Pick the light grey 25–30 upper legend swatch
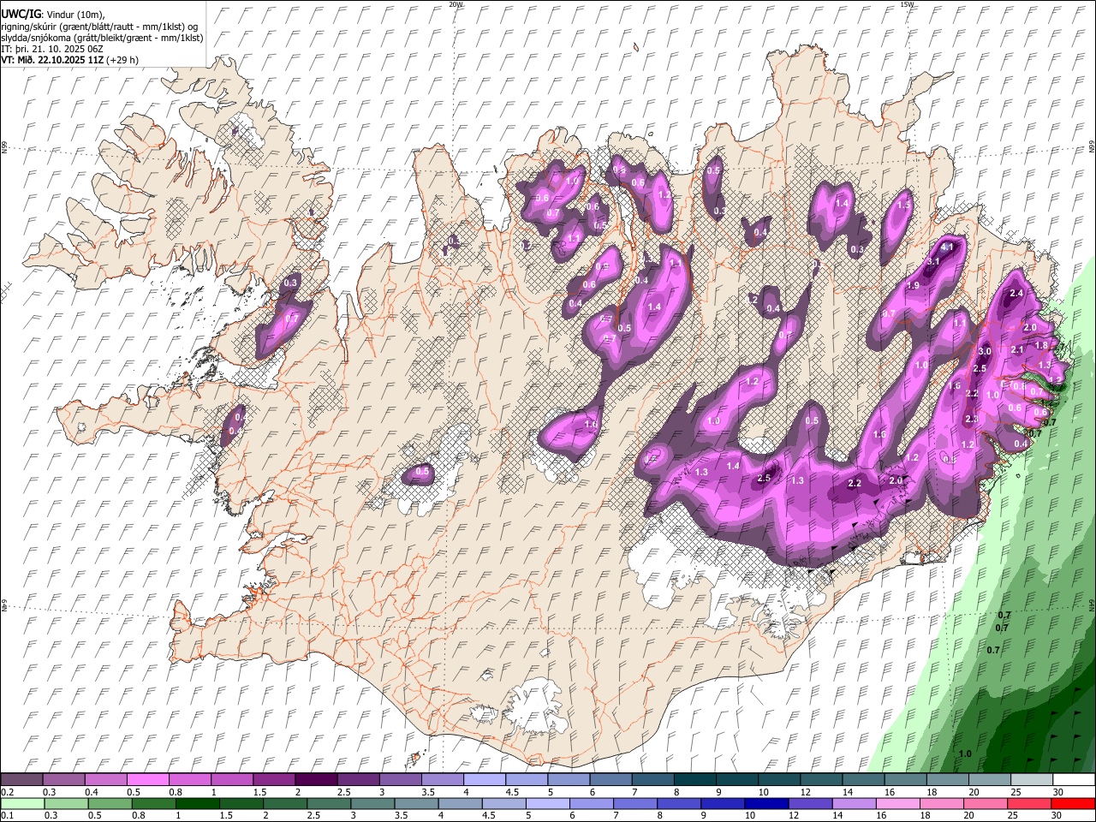The image size is (1096, 822). (1031, 780)
